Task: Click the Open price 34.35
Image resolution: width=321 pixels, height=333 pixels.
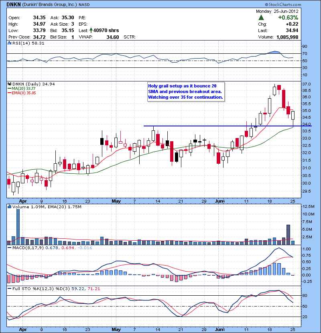Action: click(39, 18)
